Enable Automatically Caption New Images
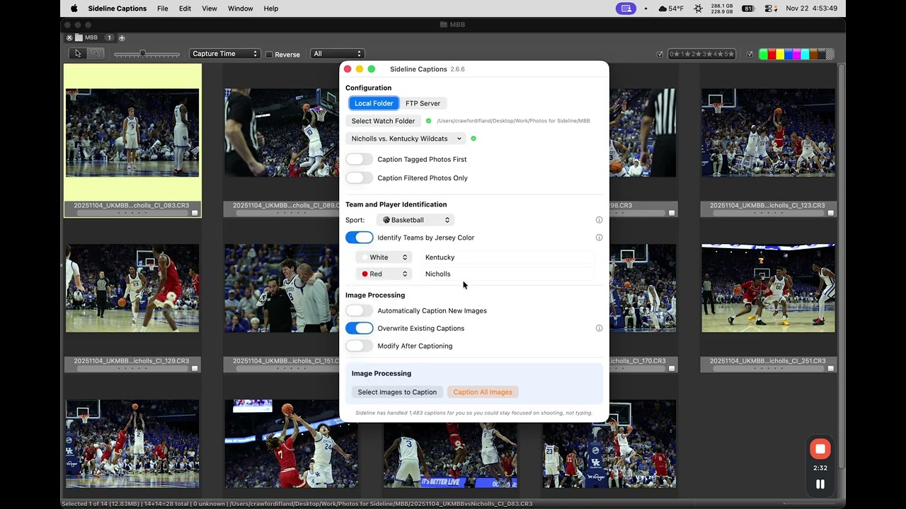Screen dimensions: 906x509 pyautogui.click(x=359, y=310)
